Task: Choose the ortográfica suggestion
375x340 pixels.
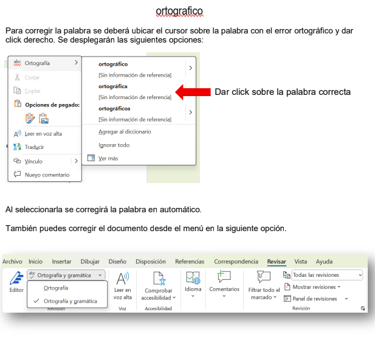Action: pos(112,86)
